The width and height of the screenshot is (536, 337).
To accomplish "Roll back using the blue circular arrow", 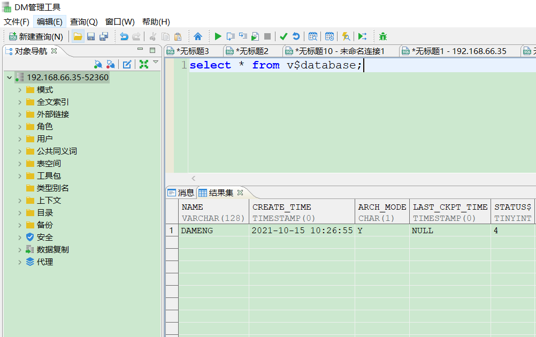I will [296, 36].
